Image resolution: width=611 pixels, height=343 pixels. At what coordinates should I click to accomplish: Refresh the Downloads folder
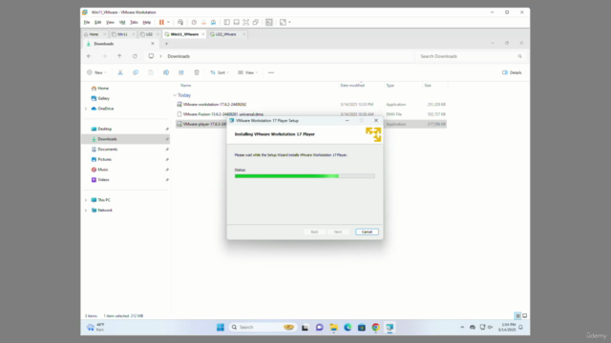tap(135, 56)
